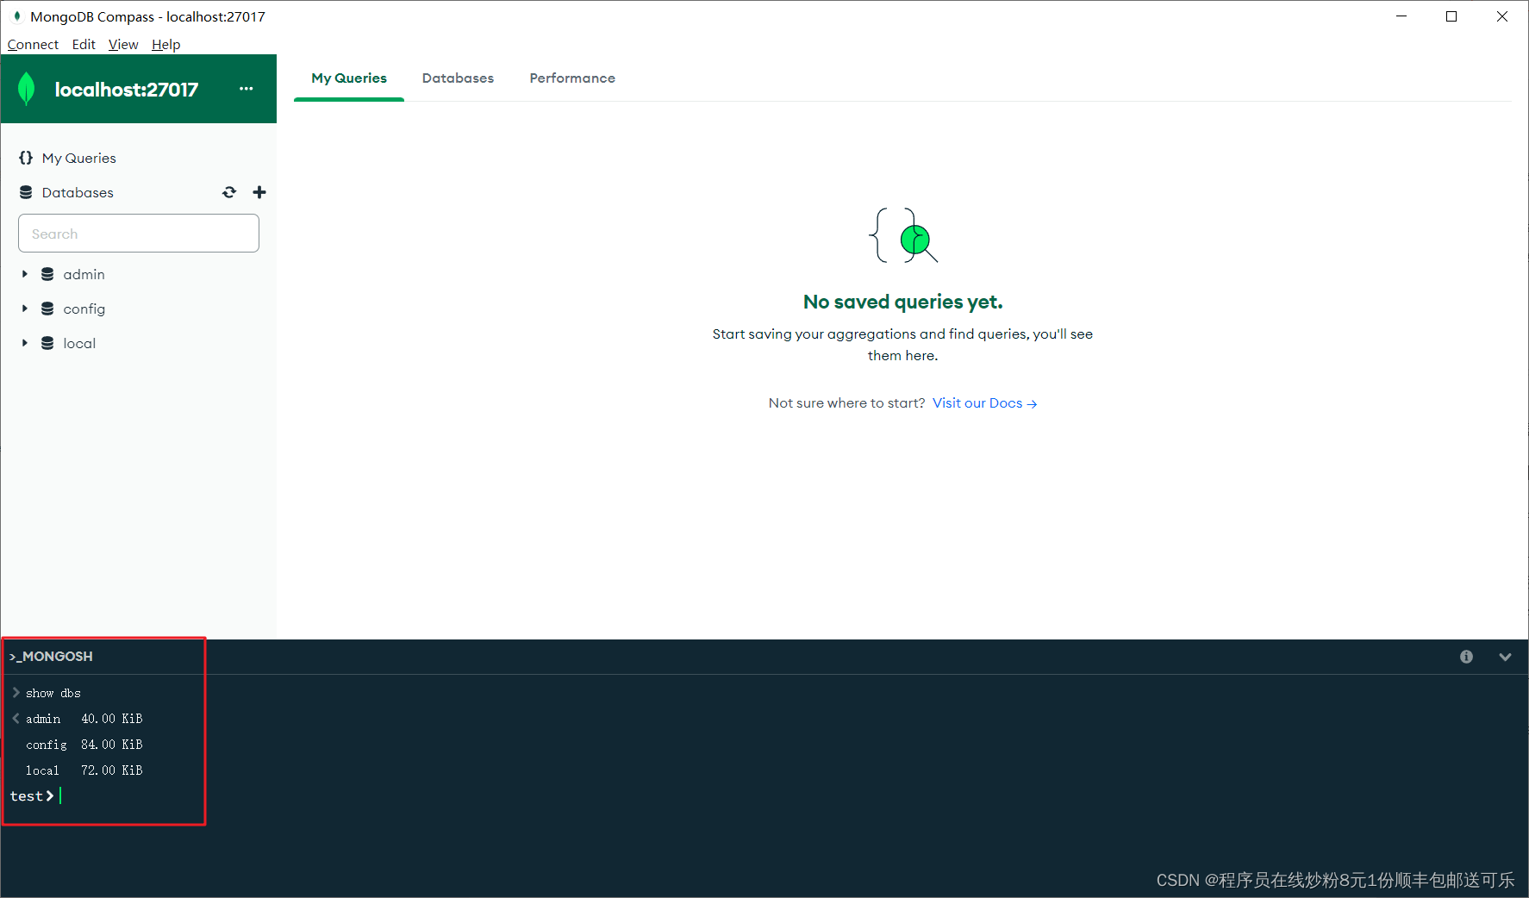This screenshot has height=898, width=1529.
Task: Refresh the databases list
Action: click(229, 192)
